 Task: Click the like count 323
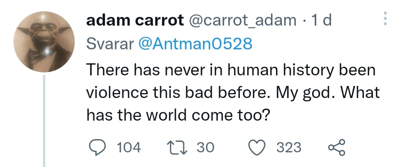[x=289, y=147]
